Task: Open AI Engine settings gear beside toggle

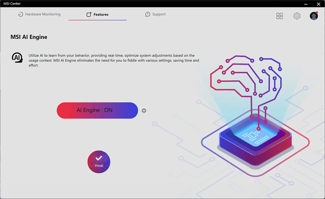Action: (x=144, y=110)
